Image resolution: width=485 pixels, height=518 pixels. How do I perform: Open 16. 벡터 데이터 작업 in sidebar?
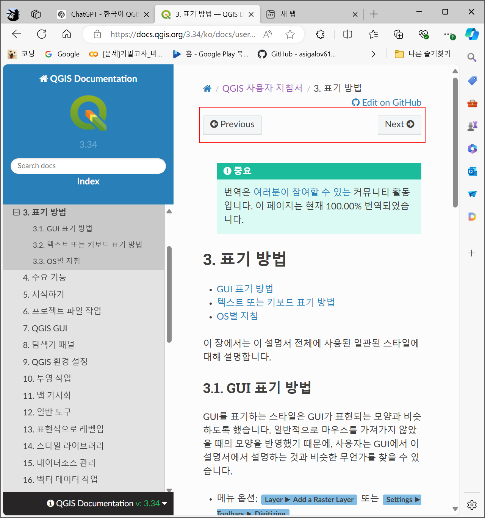[x=60, y=479]
